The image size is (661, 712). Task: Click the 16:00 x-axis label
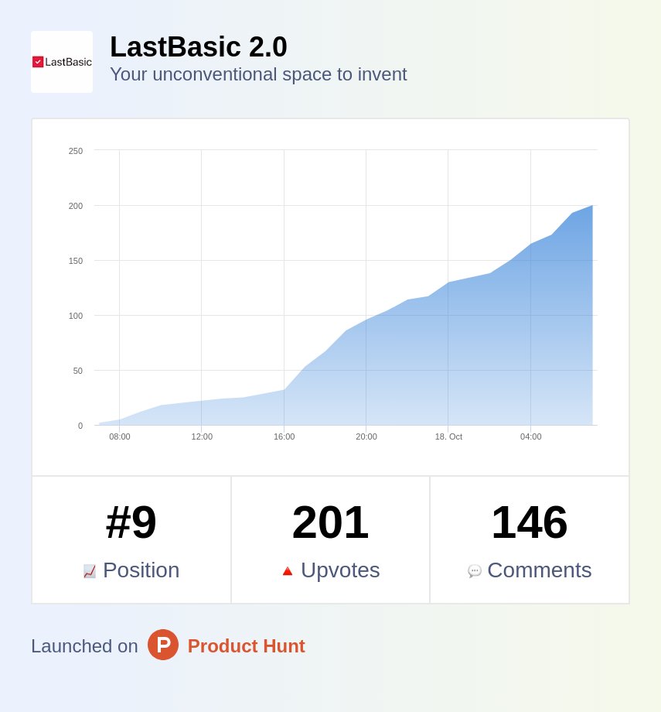(284, 436)
